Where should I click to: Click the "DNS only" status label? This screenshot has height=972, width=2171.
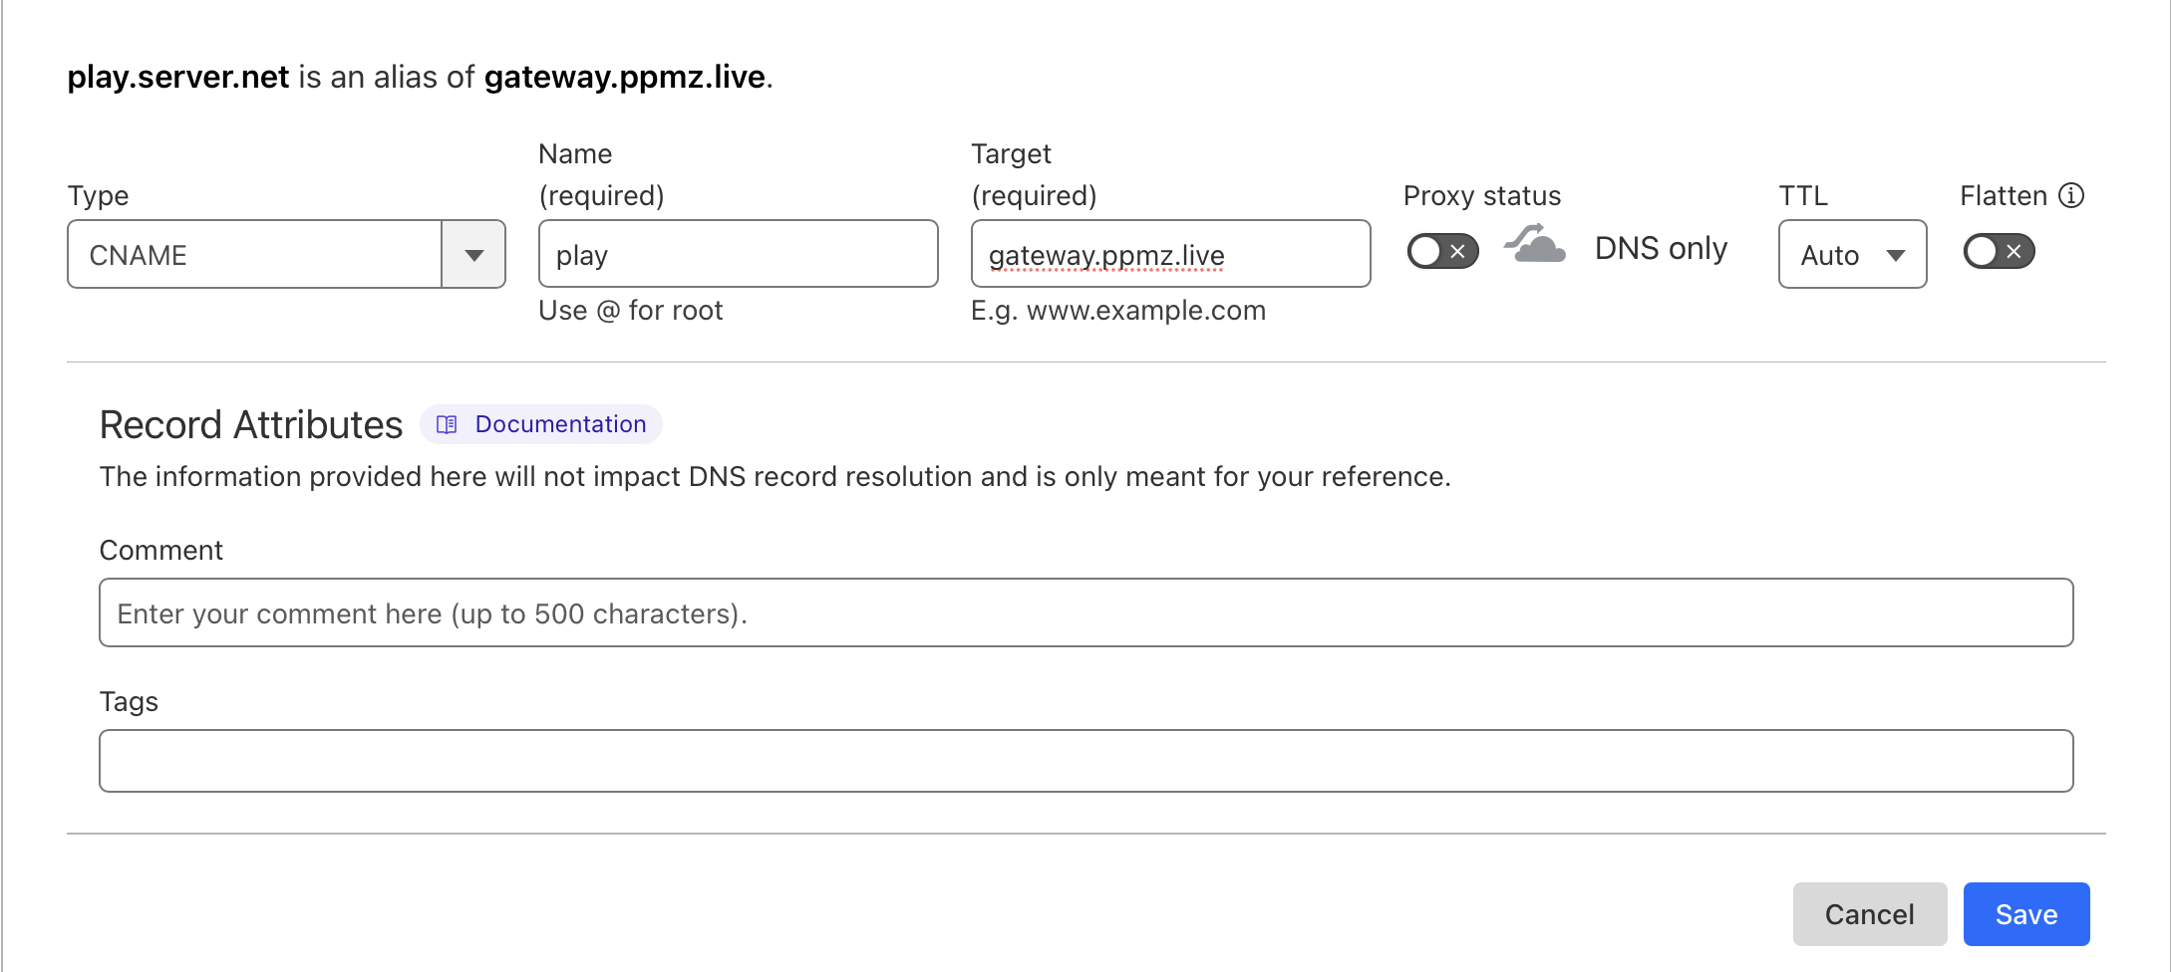pos(1661,249)
